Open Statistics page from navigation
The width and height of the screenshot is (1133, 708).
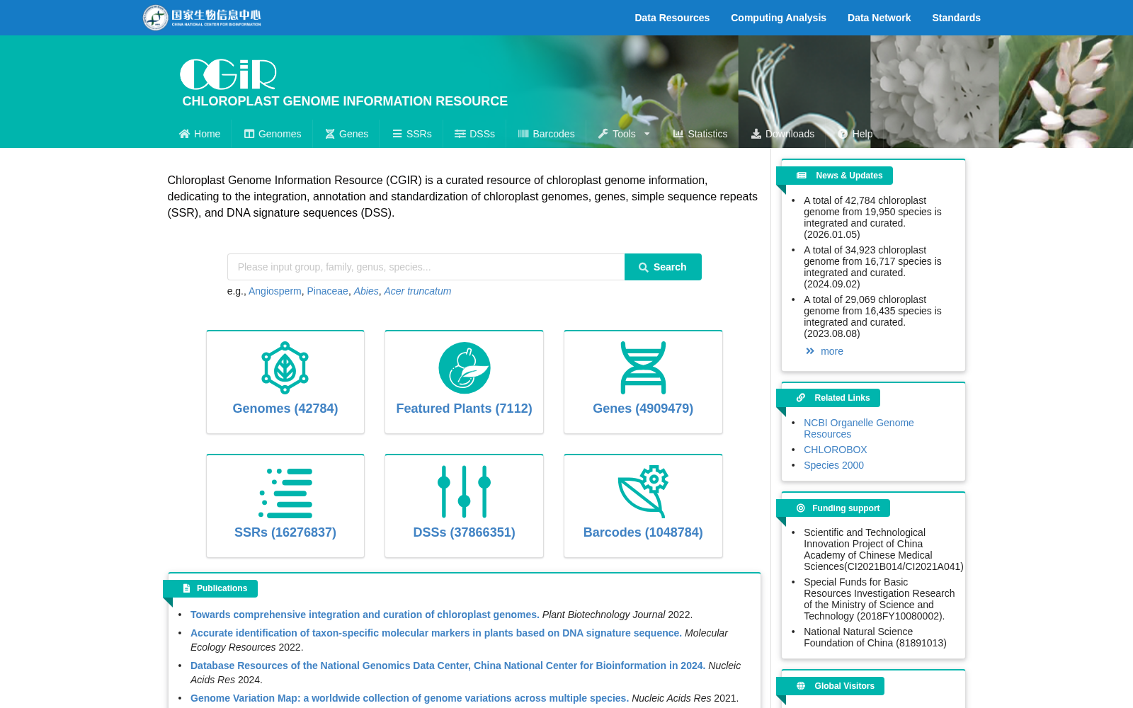700,134
